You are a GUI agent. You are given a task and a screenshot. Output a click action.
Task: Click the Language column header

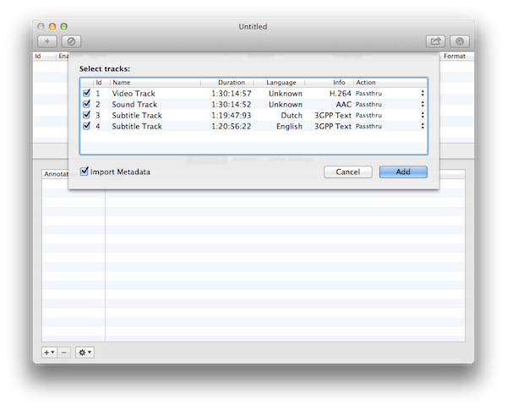click(x=280, y=83)
